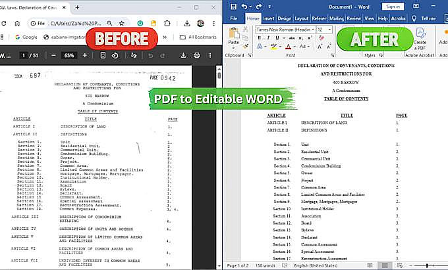Image resolution: width=448 pixels, height=270 pixels.
Task: Zoom out of the PDF with minus
Action: [53, 55]
